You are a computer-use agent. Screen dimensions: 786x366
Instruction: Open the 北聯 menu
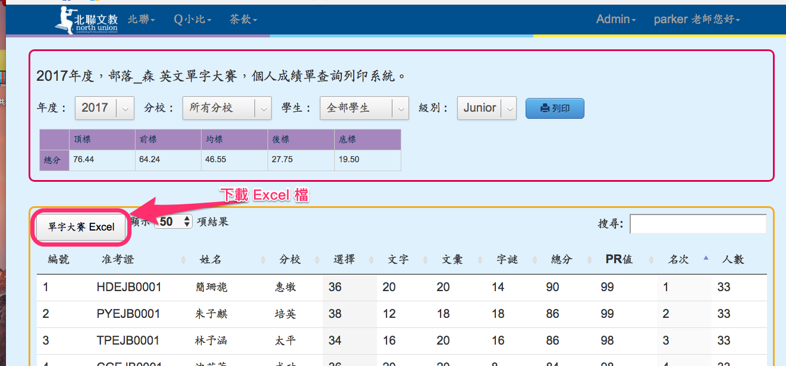point(142,20)
